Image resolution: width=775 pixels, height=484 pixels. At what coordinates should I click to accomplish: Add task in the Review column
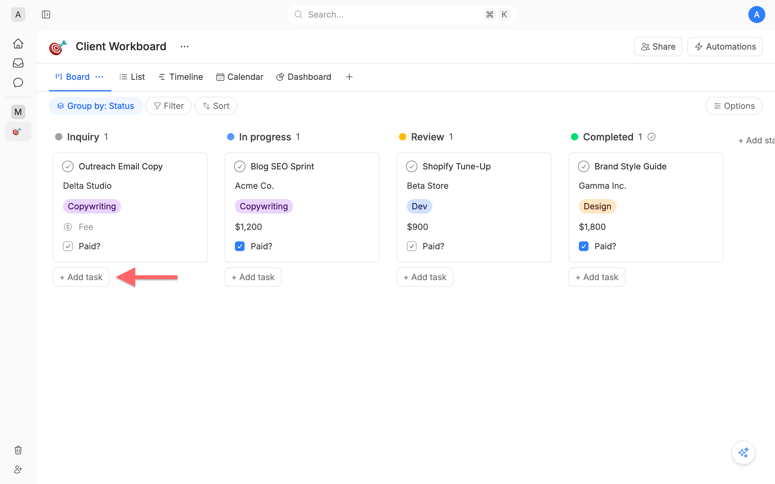(x=425, y=277)
